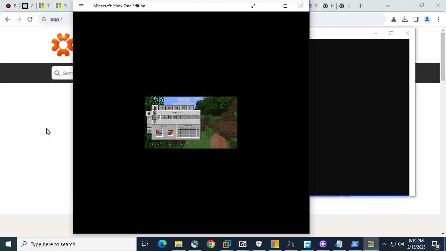The height and width of the screenshot is (251, 446).
Task: Click the webpage search box
Action: (63, 73)
